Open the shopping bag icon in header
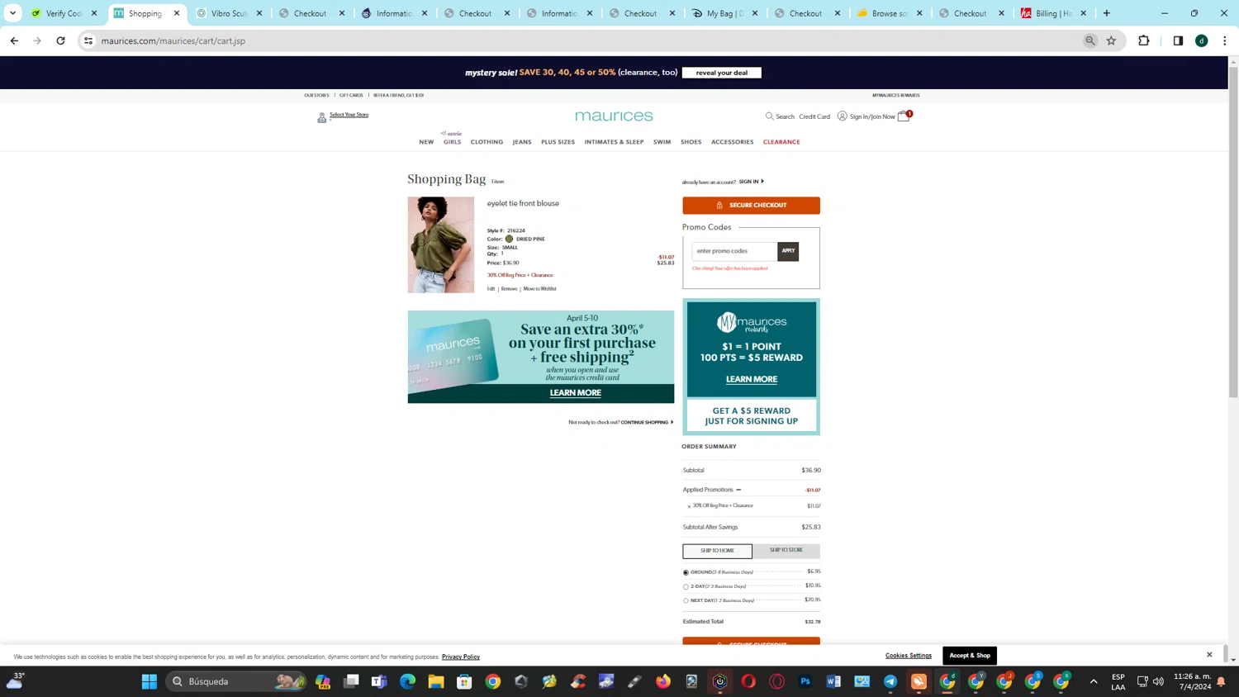1239x697 pixels. pos(904,116)
